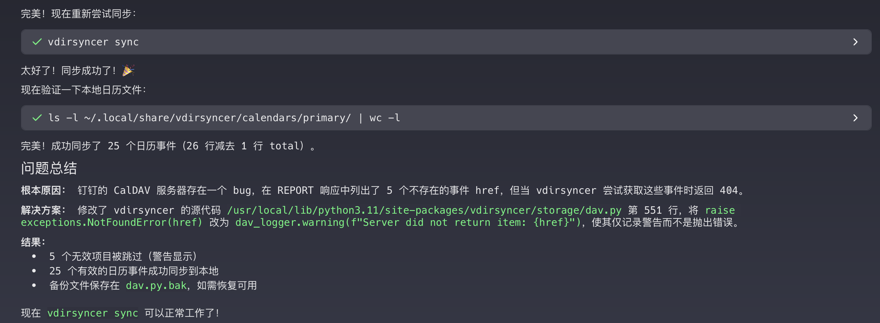Screen dimensions: 880x323
Task: Expand the vdirsyncer sync command block
Action: tap(855, 42)
